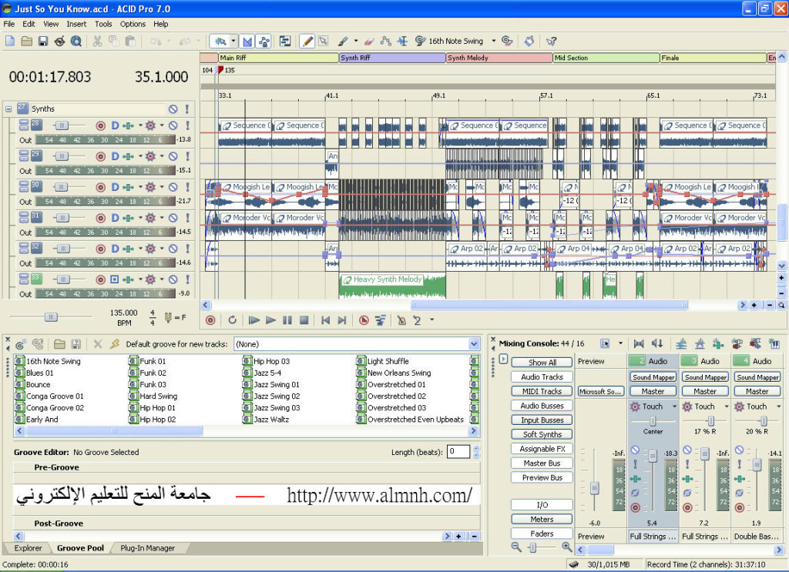Click the project tempo slider above BPM

click(51, 316)
